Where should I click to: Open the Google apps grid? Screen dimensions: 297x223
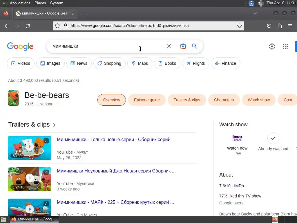[x=285, y=46]
